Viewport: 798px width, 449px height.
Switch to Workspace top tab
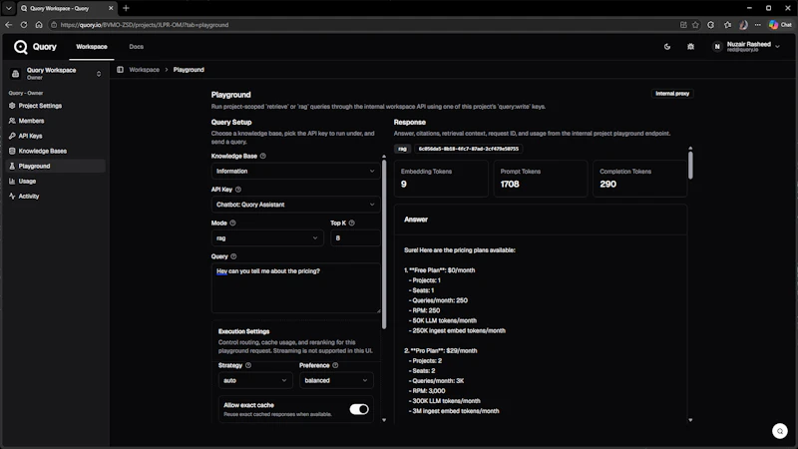click(x=92, y=47)
